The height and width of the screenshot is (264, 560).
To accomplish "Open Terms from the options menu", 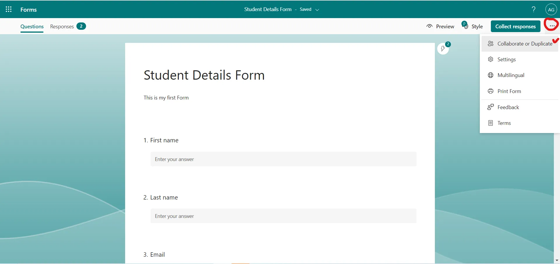I will click(504, 123).
